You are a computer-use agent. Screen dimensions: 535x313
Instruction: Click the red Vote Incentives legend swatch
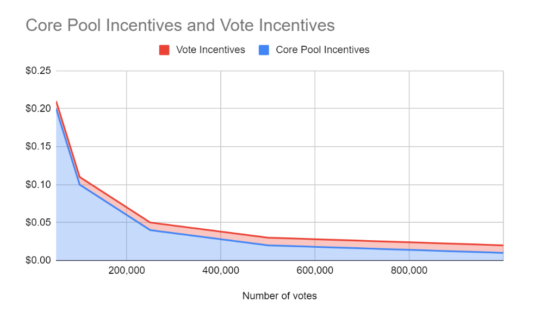click(x=164, y=50)
